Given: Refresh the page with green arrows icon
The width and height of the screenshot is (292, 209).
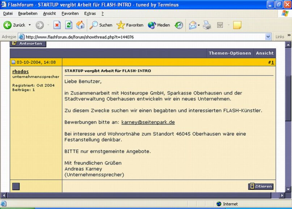Looking at the screenshot, I should (x=69, y=25).
